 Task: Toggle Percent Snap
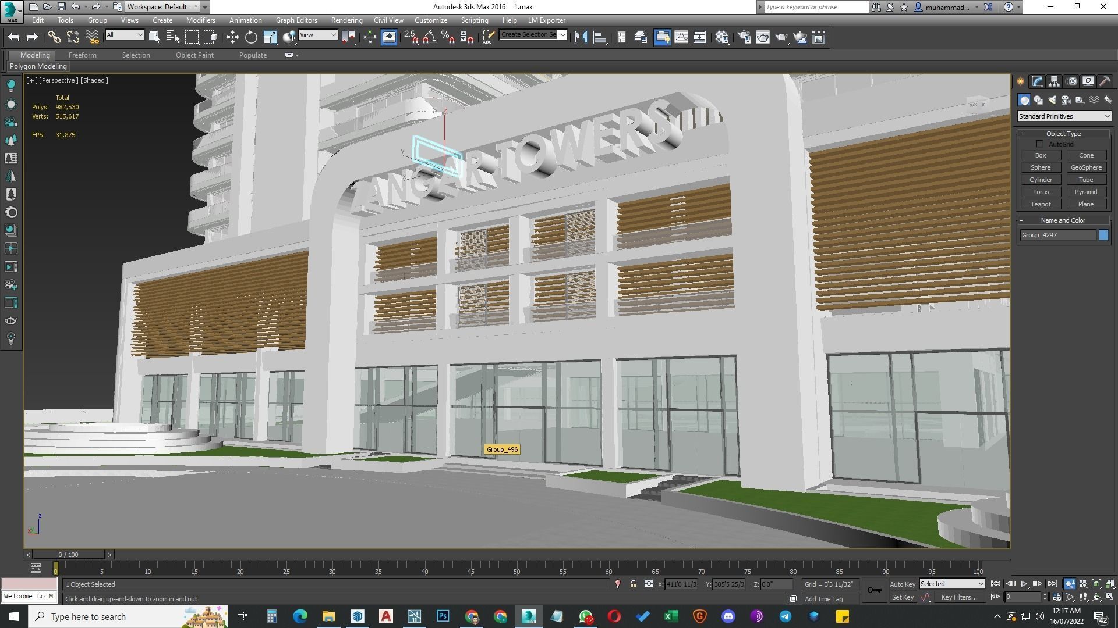coord(448,37)
